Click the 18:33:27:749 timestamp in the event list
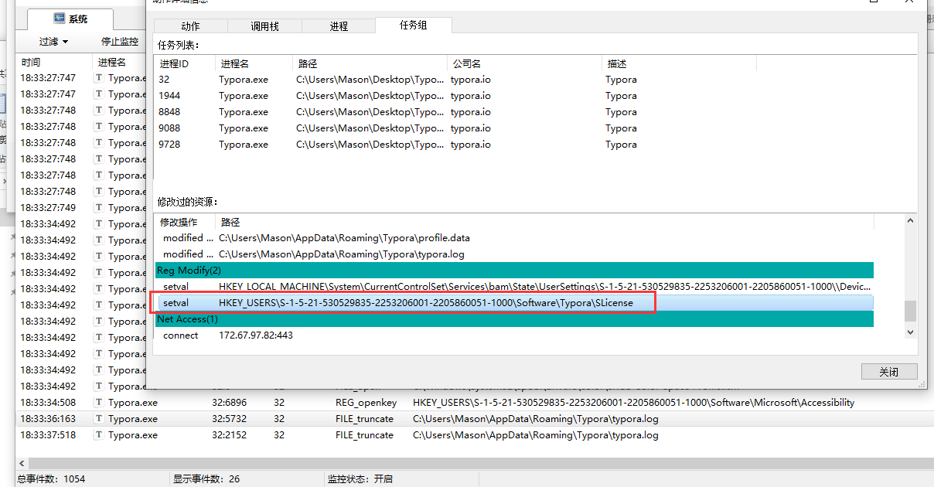This screenshot has width=934, height=487. pyautogui.click(x=48, y=208)
